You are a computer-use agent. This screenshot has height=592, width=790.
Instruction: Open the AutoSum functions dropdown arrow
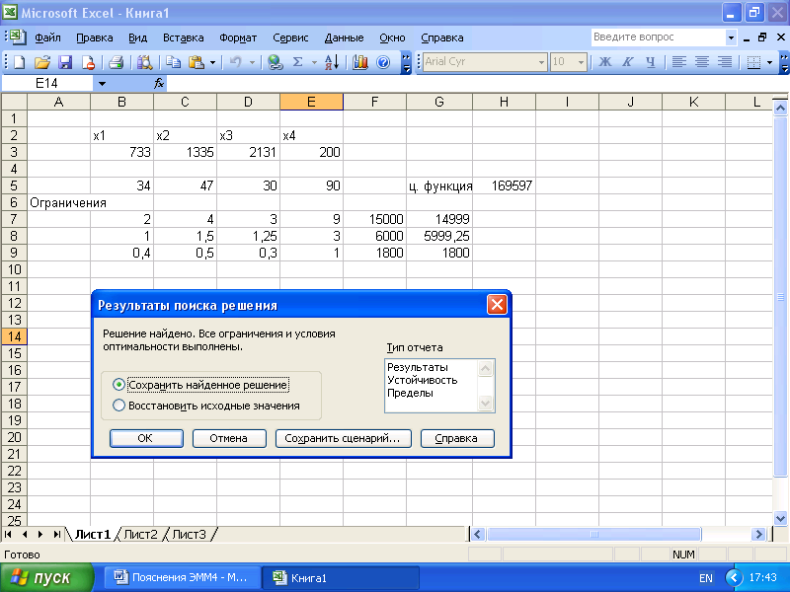point(314,62)
